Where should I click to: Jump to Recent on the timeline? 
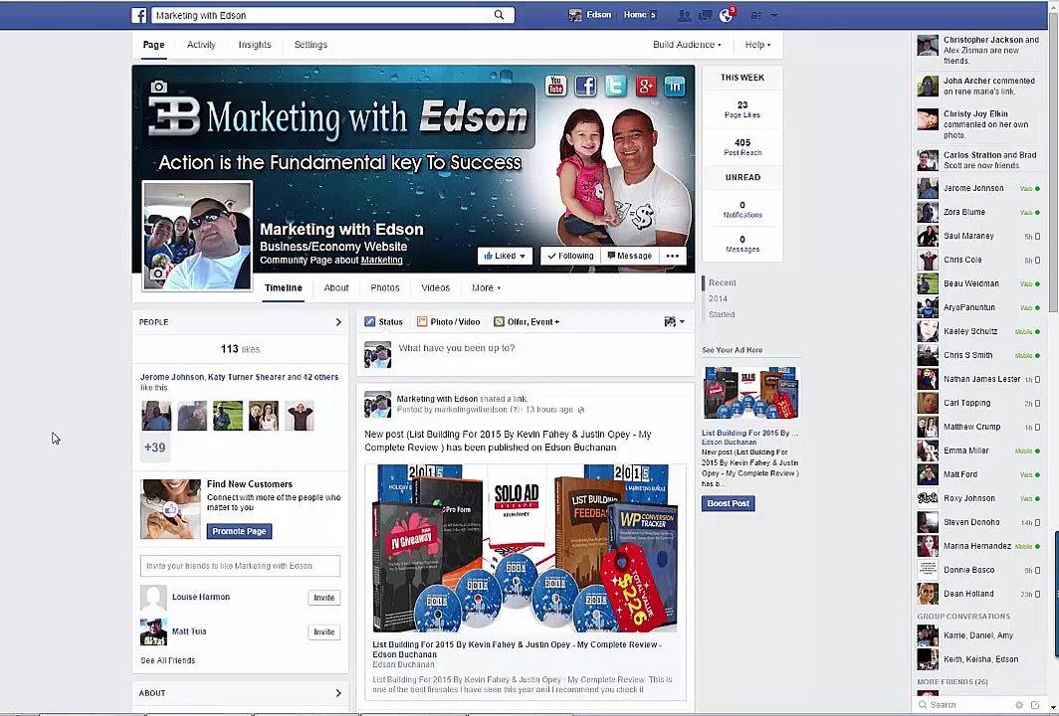(722, 282)
